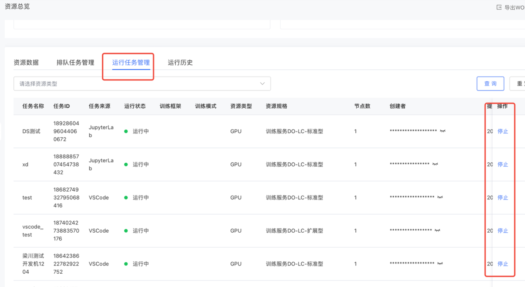
Task: Click the 任务名称 column header
Action: (33, 106)
